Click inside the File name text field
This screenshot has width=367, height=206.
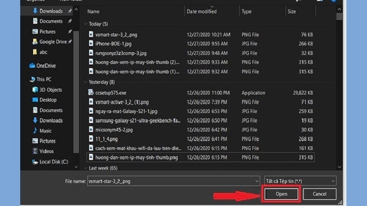tap(170, 181)
